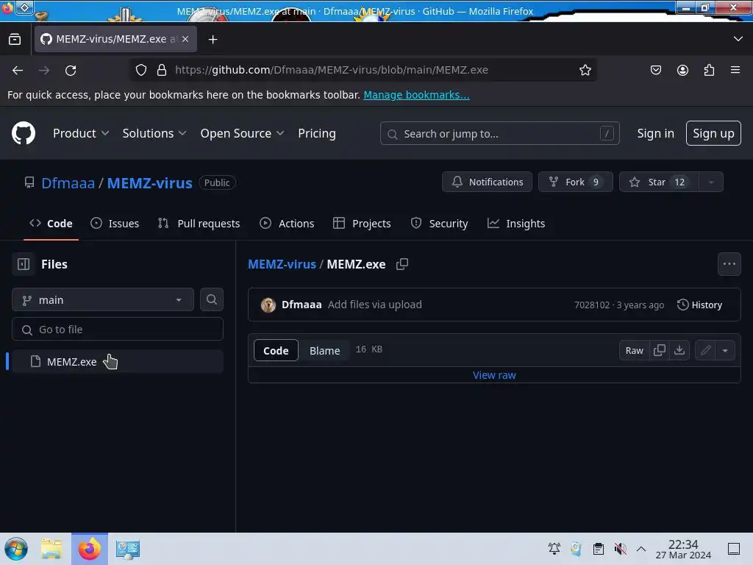Click the Pricing link
Screen dimensions: 753x565
[x=316, y=133]
